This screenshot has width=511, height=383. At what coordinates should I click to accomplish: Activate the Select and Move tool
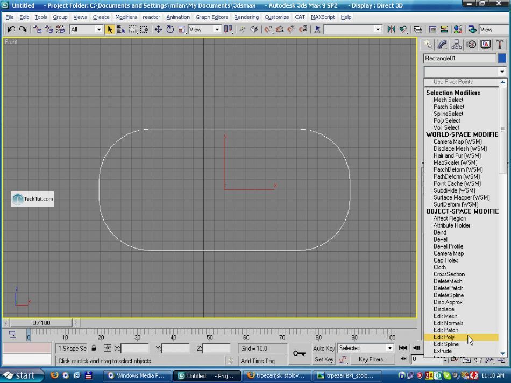click(158, 30)
